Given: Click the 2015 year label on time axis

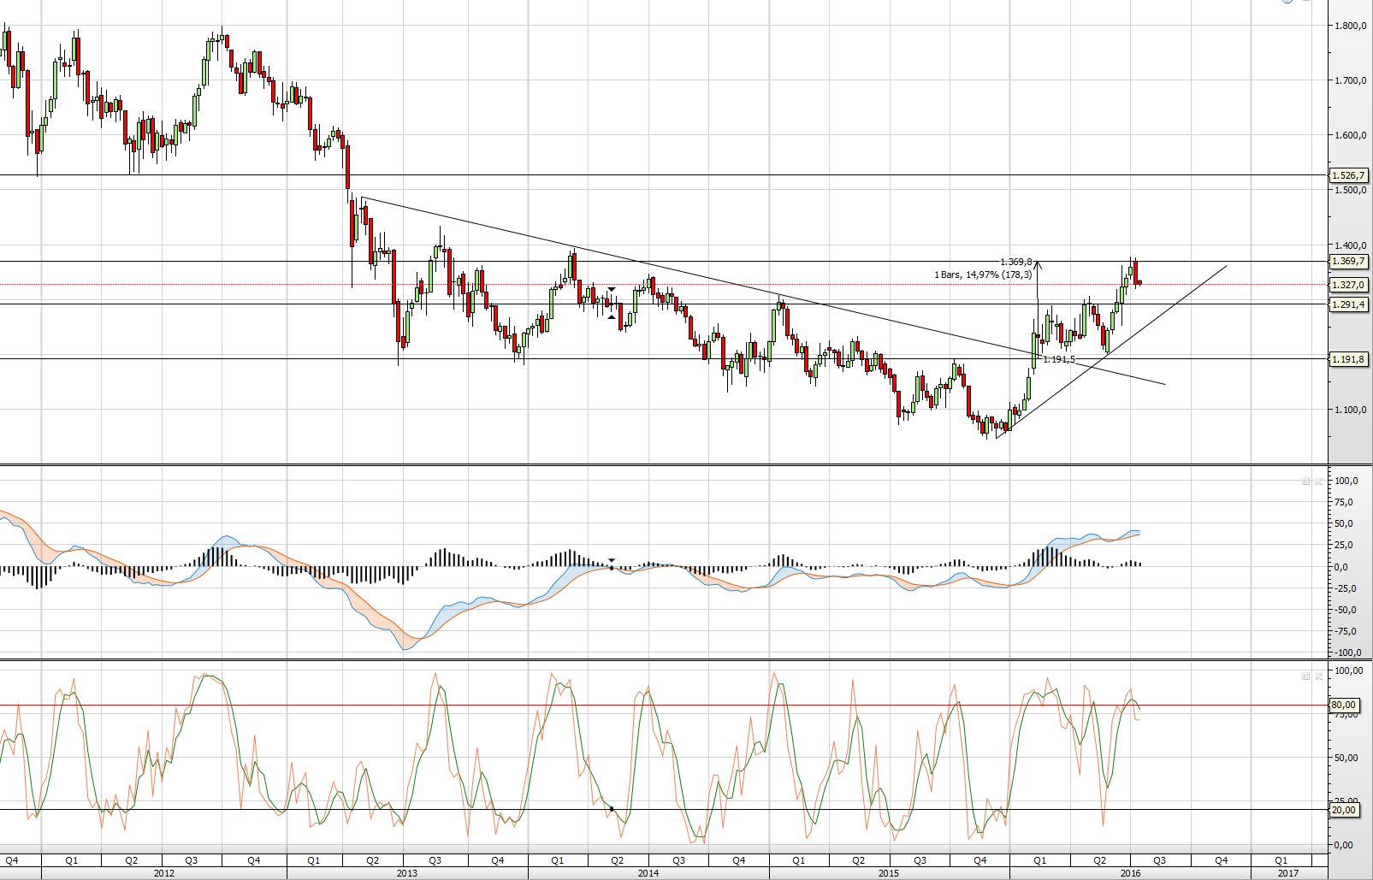Looking at the screenshot, I should click(x=889, y=873).
